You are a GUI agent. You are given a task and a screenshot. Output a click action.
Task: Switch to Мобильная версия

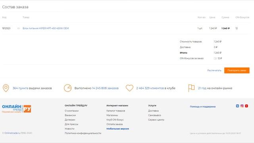118,129
